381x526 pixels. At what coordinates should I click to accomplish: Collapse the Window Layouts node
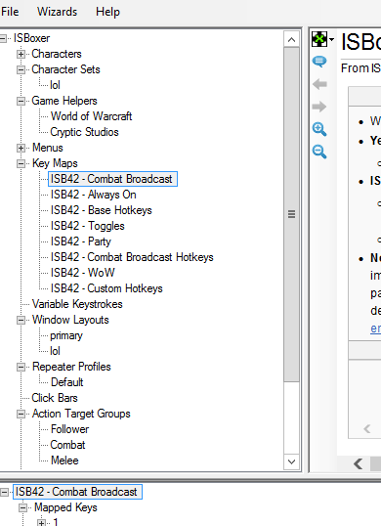click(x=21, y=320)
